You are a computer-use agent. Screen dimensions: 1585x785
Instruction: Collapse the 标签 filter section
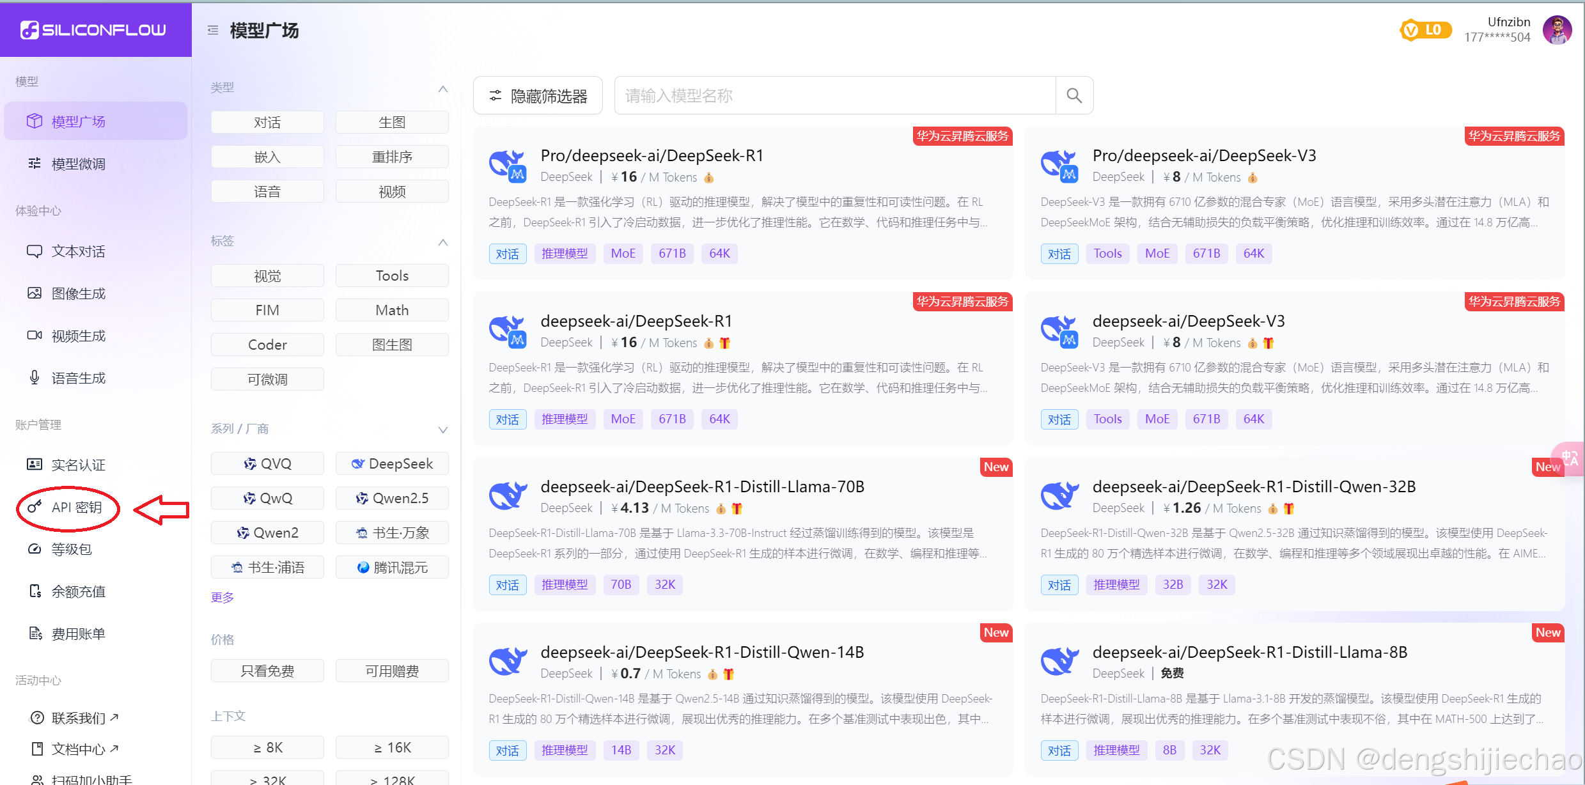pyautogui.click(x=442, y=242)
